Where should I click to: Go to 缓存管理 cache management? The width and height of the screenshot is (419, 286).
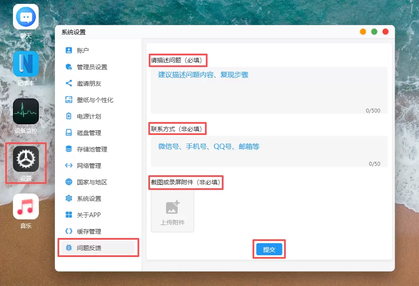coord(89,231)
